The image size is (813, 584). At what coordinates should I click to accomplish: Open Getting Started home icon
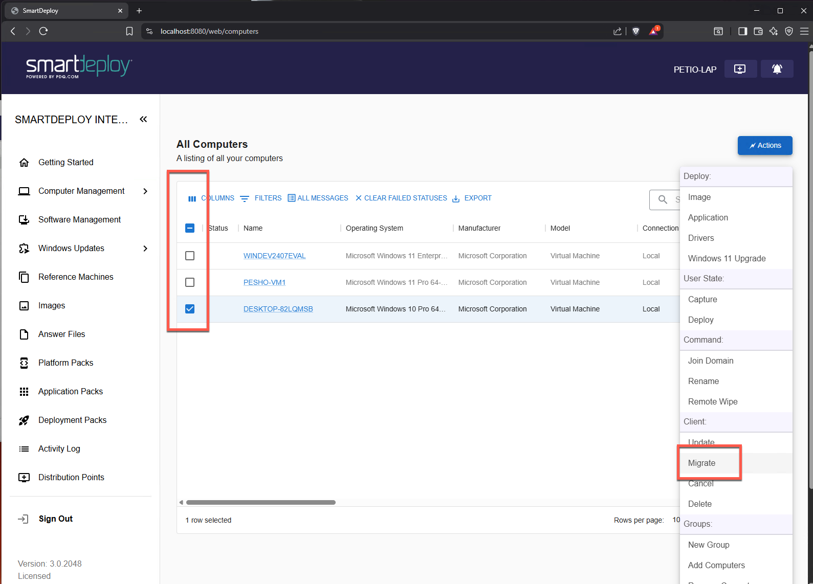pos(24,163)
